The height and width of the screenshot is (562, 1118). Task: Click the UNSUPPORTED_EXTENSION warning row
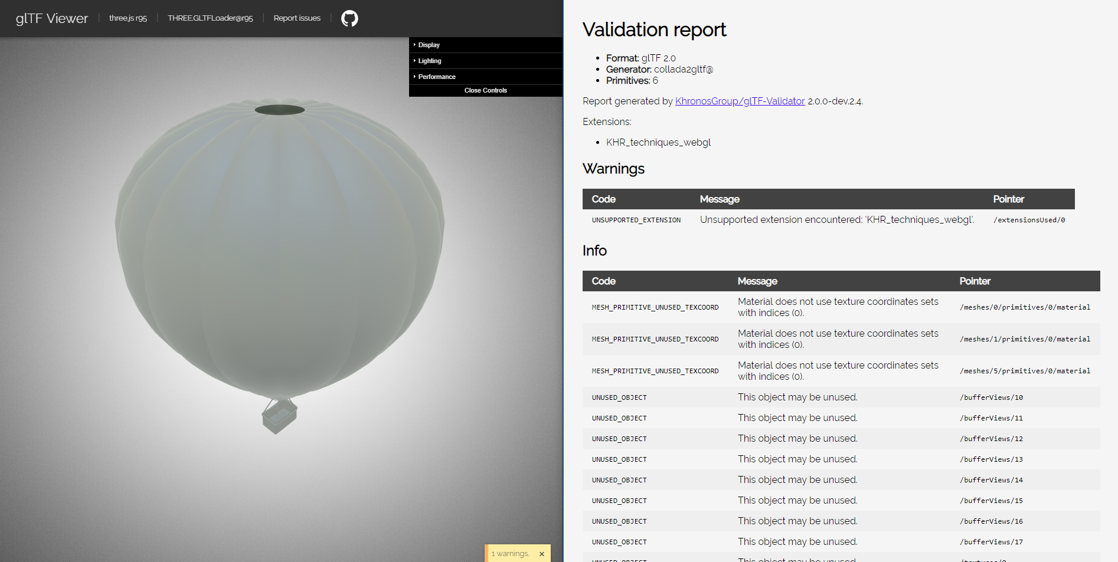click(826, 219)
